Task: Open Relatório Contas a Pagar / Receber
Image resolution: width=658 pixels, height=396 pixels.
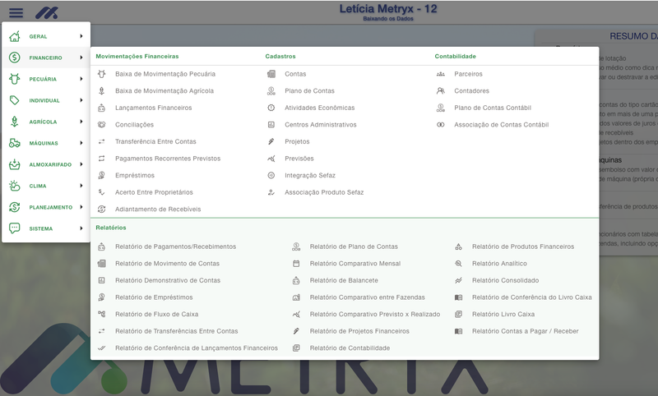Action: pyautogui.click(x=526, y=331)
